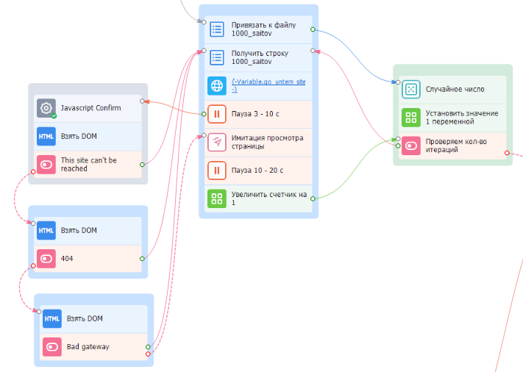Click the pink switch icon of 'Проверяем кол-во итераций'
Screen dimensions: 523x372
411,146
